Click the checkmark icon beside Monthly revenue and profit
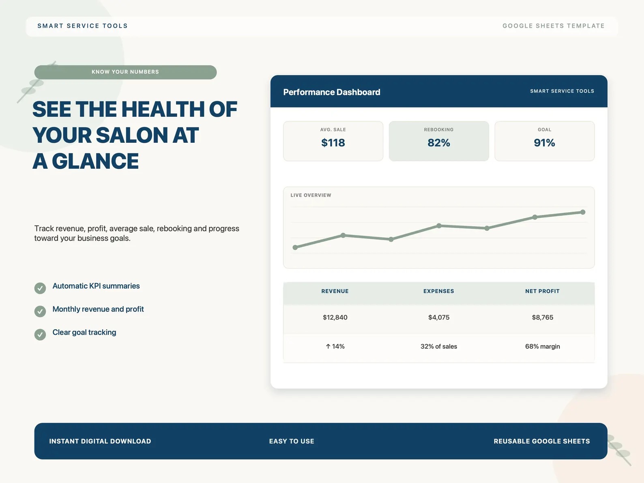 [40, 311]
